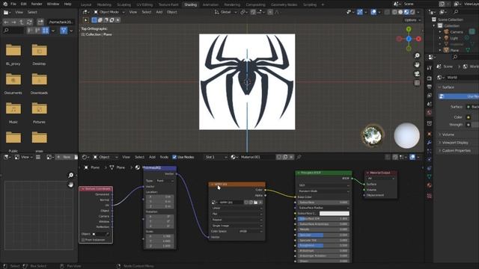
Task: Enable material preview viewport shading
Action: click(x=406, y=12)
